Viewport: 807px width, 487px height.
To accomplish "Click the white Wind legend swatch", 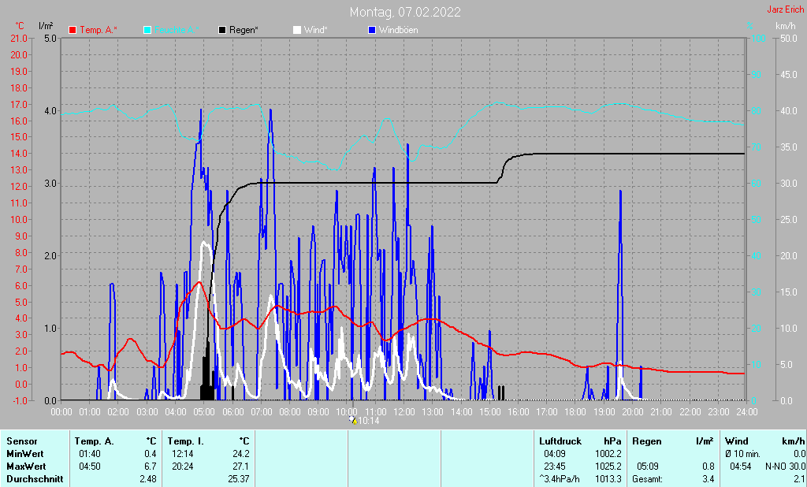I will tap(297, 31).
